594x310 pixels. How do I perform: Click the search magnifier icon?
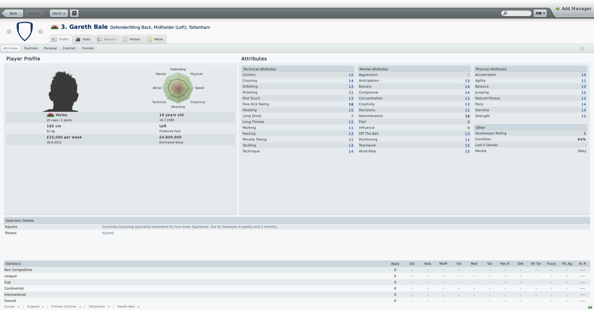pyautogui.click(x=505, y=13)
